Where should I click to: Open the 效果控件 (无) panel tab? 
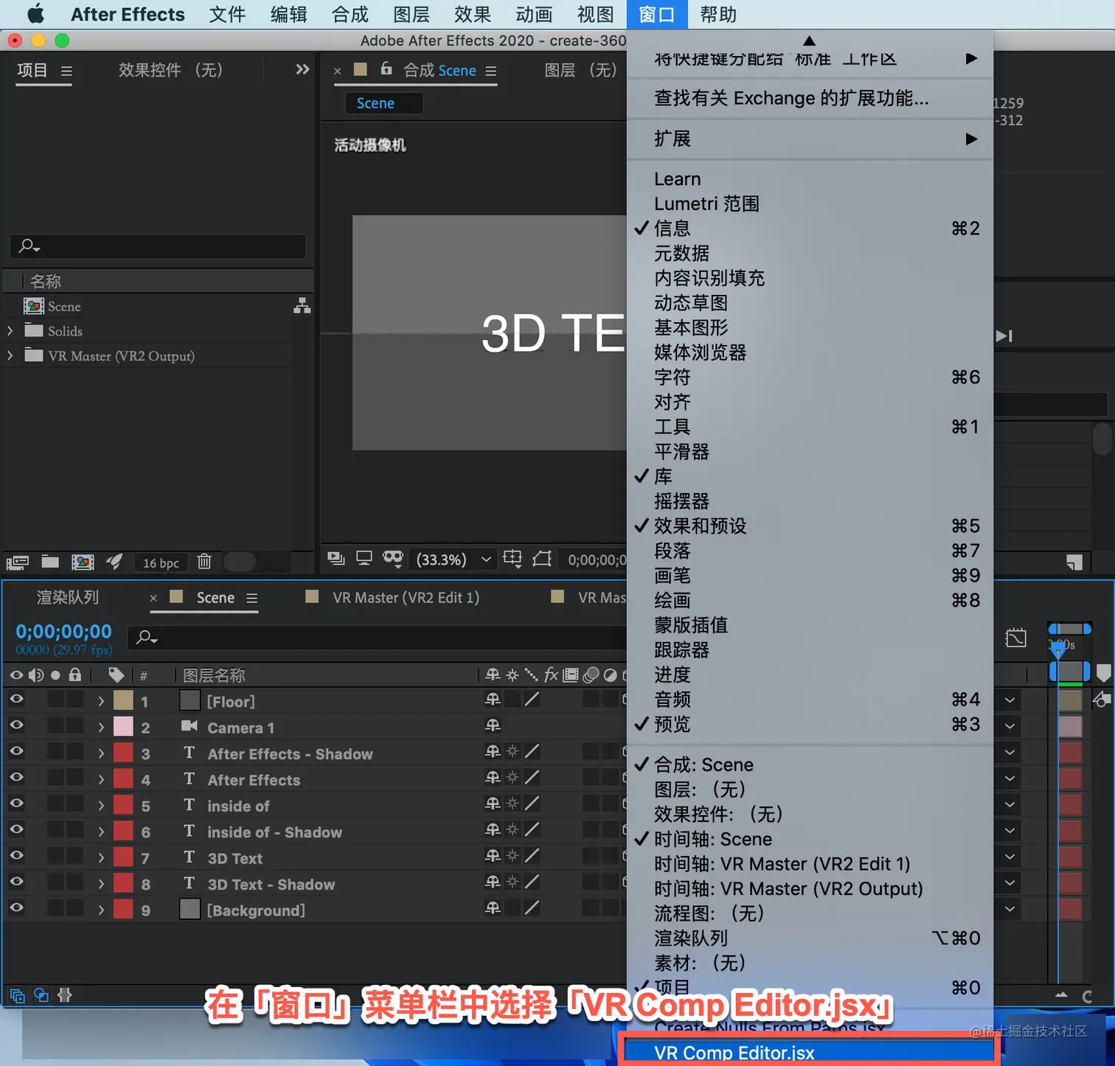tap(170, 70)
